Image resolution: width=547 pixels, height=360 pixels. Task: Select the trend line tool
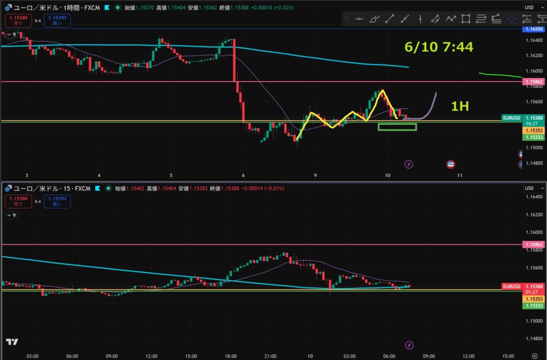[x=389, y=19]
